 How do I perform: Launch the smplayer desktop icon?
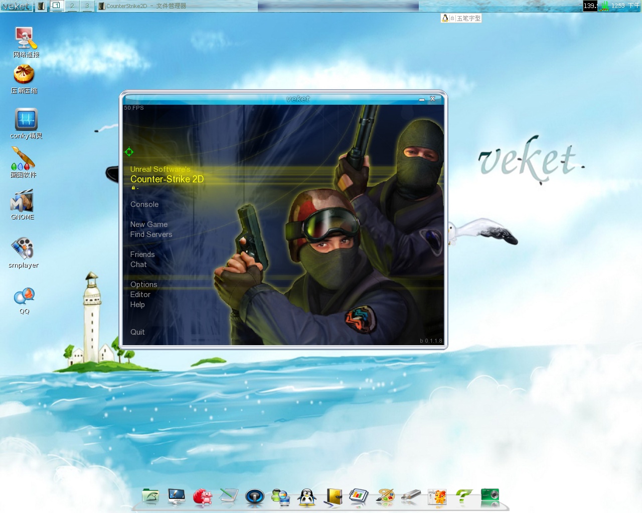tap(23, 248)
